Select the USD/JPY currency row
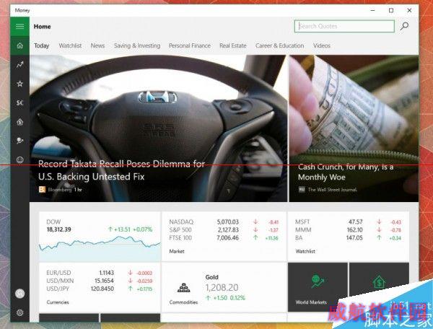The image size is (433, 329). [100, 289]
